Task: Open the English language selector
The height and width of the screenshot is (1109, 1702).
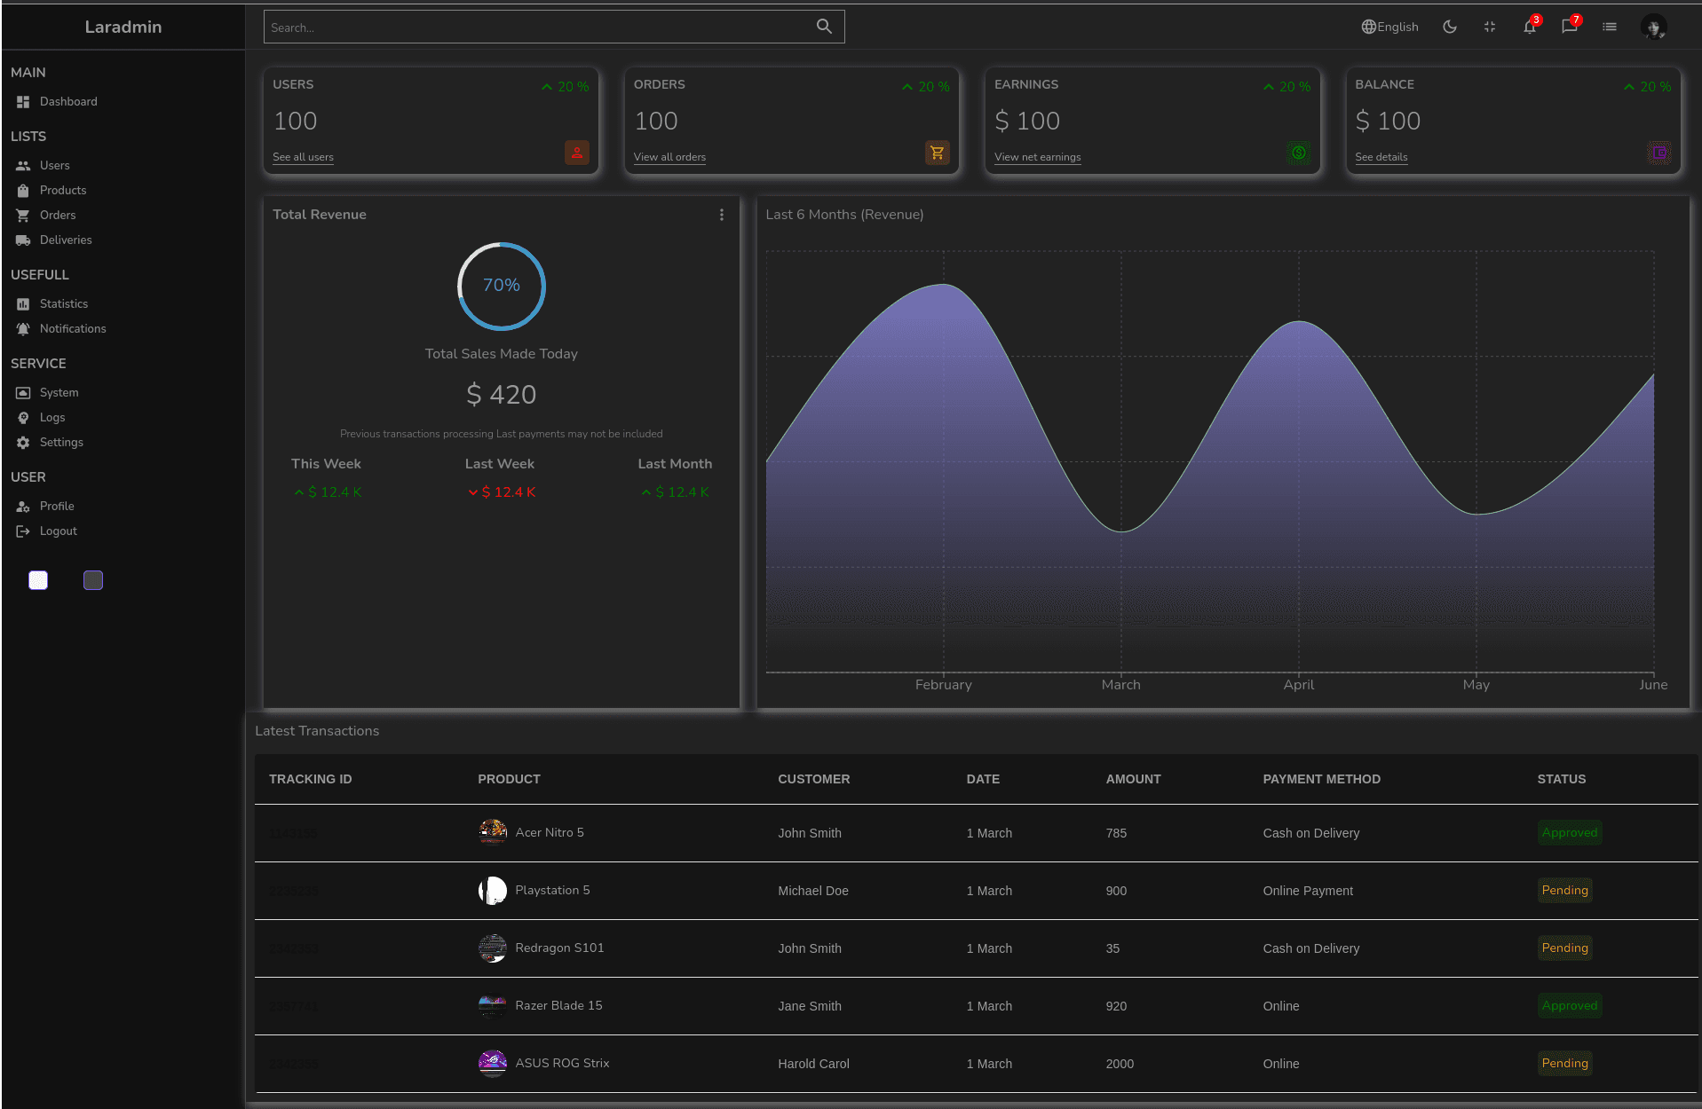Action: pyautogui.click(x=1389, y=27)
